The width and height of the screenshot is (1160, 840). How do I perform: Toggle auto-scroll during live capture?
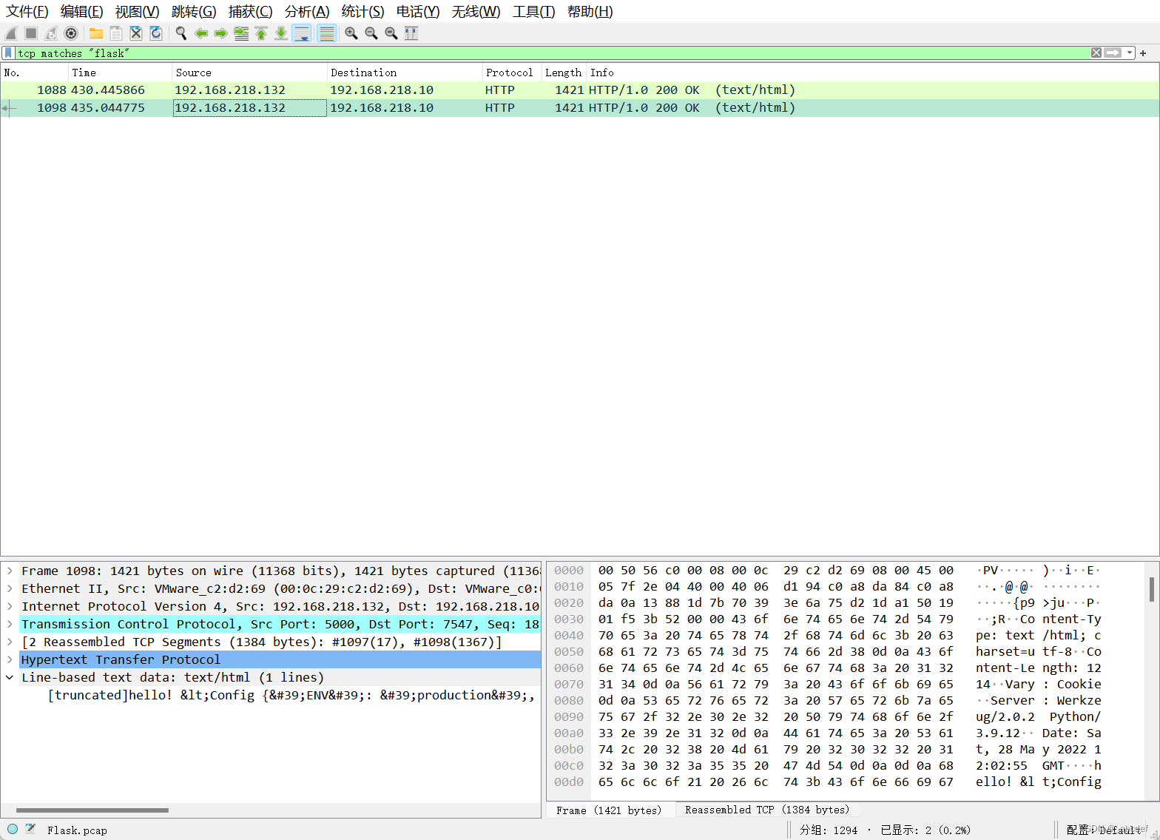pos(302,33)
